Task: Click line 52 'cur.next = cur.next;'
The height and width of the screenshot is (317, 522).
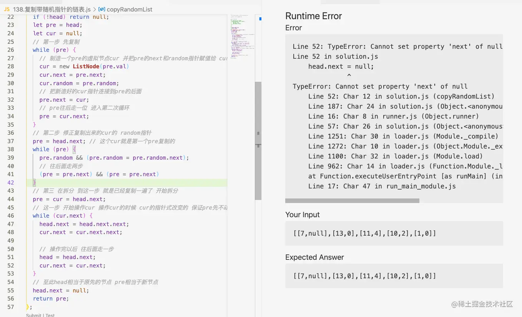Action: coord(72,266)
